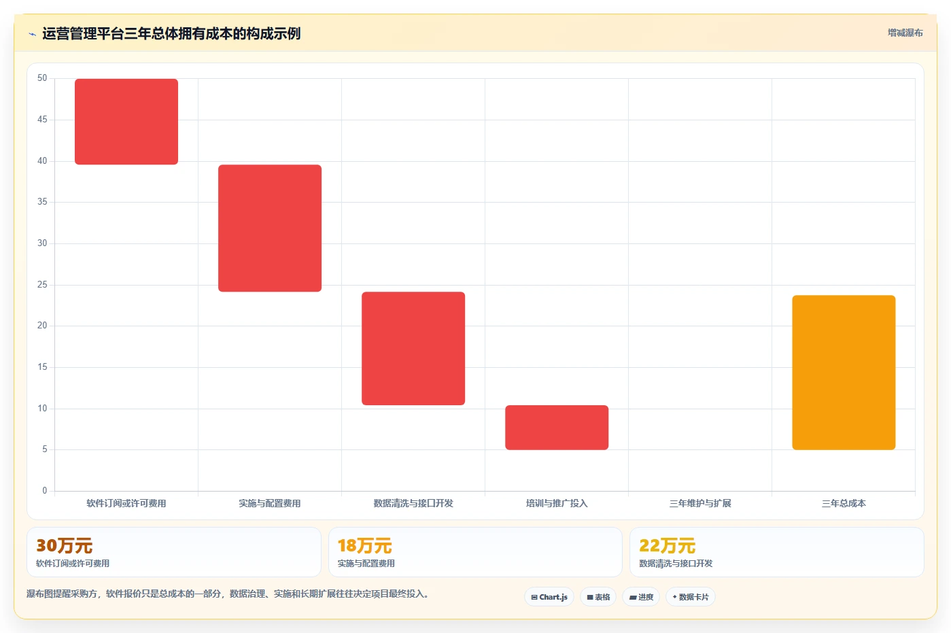Select the 数据卡片 pill tag
This screenshot has height=633, width=951.
(x=691, y=597)
